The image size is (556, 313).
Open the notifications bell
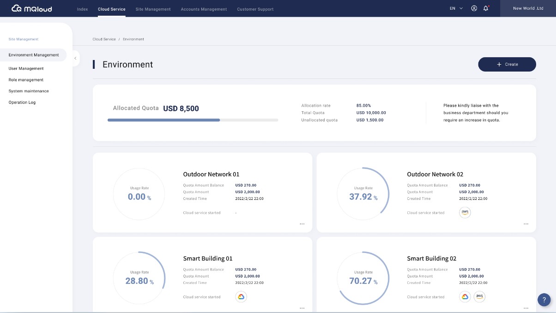486,8
